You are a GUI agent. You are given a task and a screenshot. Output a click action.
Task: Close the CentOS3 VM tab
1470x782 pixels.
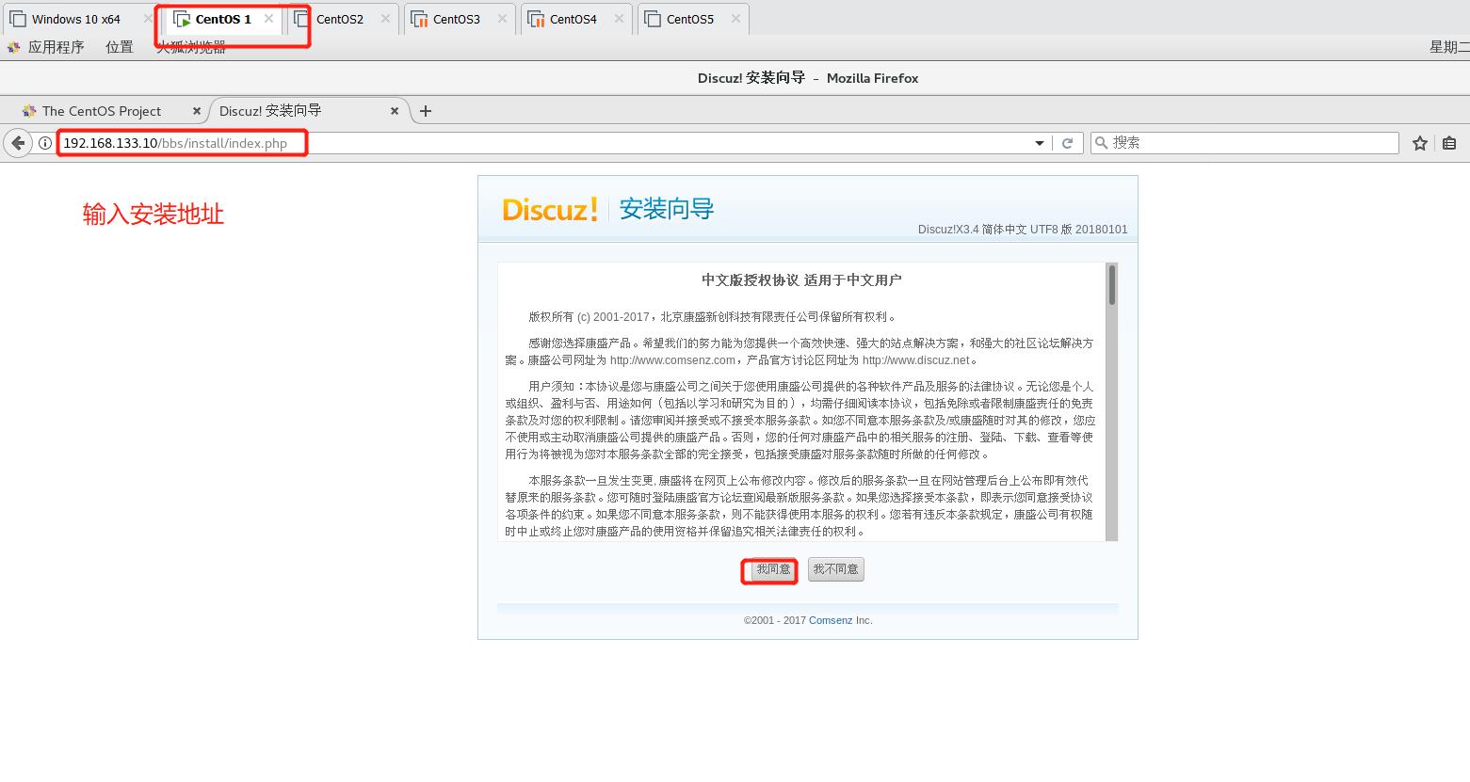502,19
